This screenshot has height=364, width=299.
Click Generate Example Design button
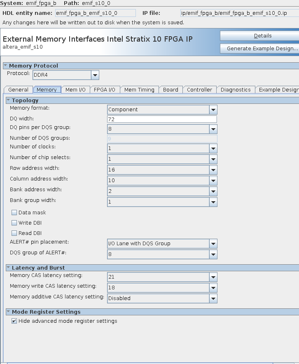[260, 49]
